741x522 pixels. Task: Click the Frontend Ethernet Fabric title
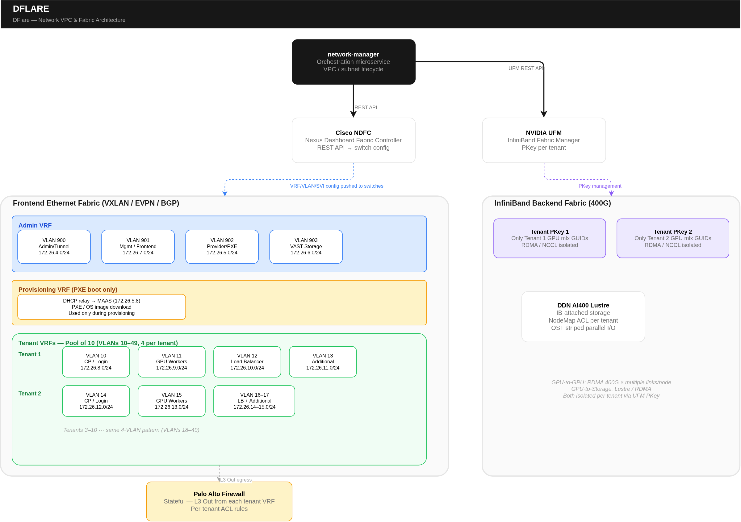pyautogui.click(x=96, y=203)
